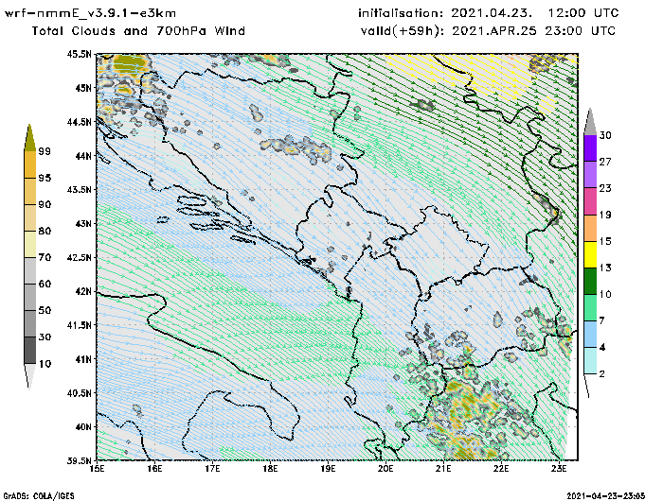Select the cloud swatch between 90 and 95
Screen dimensions: 663x501
(30, 191)
